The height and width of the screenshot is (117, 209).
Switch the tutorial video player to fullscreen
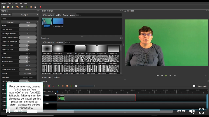(x=201, y=111)
